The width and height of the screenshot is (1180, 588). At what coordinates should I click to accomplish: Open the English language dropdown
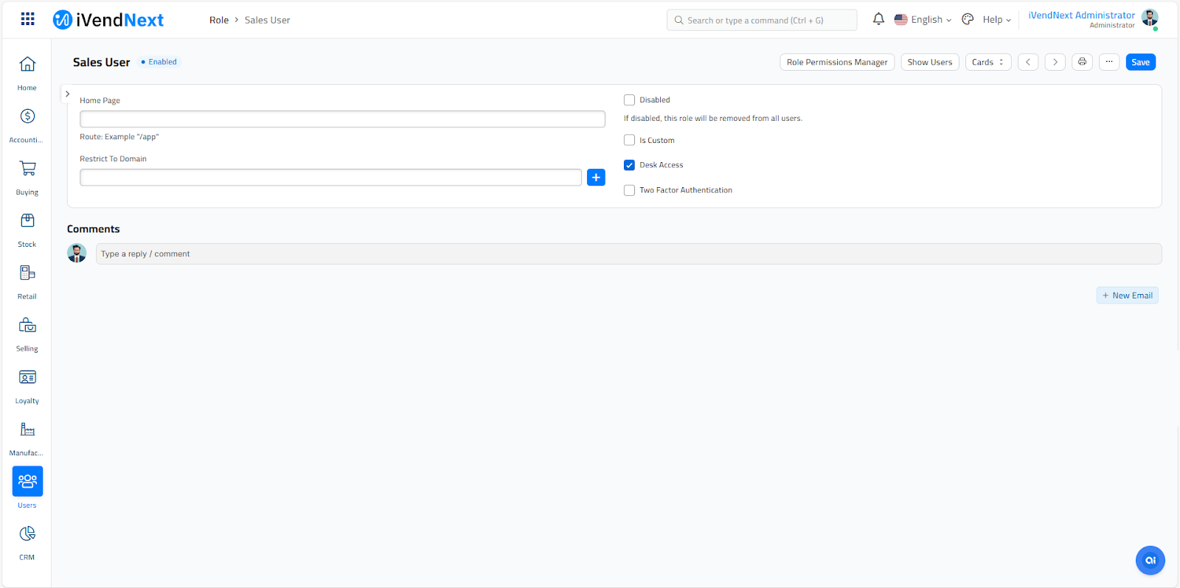click(x=923, y=20)
